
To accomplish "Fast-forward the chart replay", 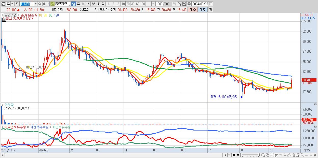I will 238,155.
